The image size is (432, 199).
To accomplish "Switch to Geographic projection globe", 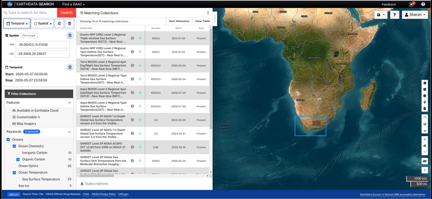I will pos(425,124).
